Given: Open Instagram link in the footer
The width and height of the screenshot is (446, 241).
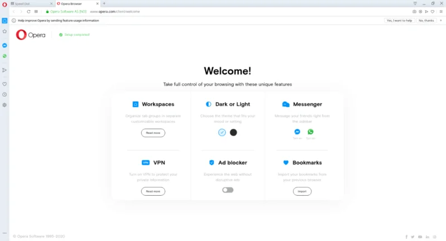Looking at the screenshot, I should (434, 237).
